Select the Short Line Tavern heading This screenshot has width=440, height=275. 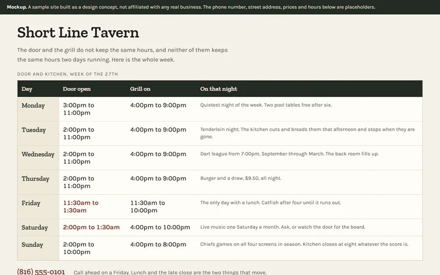[x=78, y=32]
